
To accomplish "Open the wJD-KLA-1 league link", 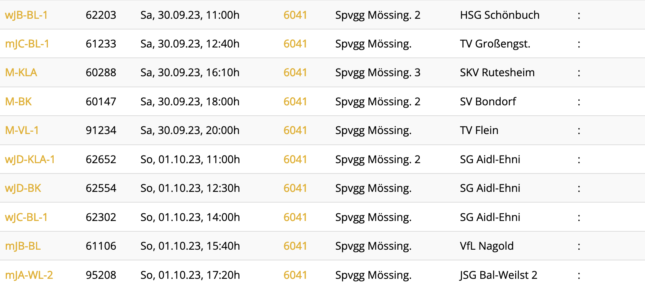I will point(30,160).
